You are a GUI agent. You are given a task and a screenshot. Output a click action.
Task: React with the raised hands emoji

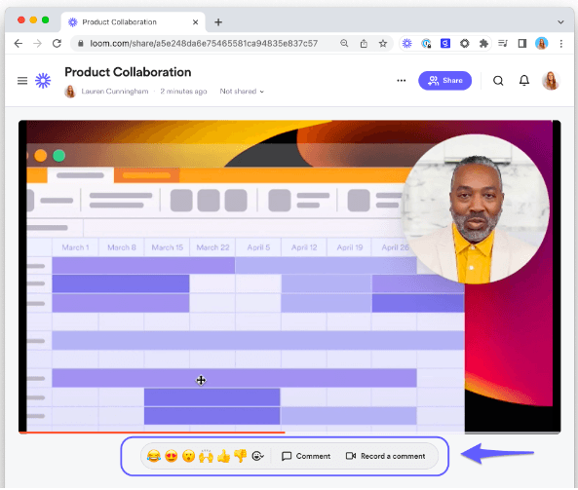(206, 456)
